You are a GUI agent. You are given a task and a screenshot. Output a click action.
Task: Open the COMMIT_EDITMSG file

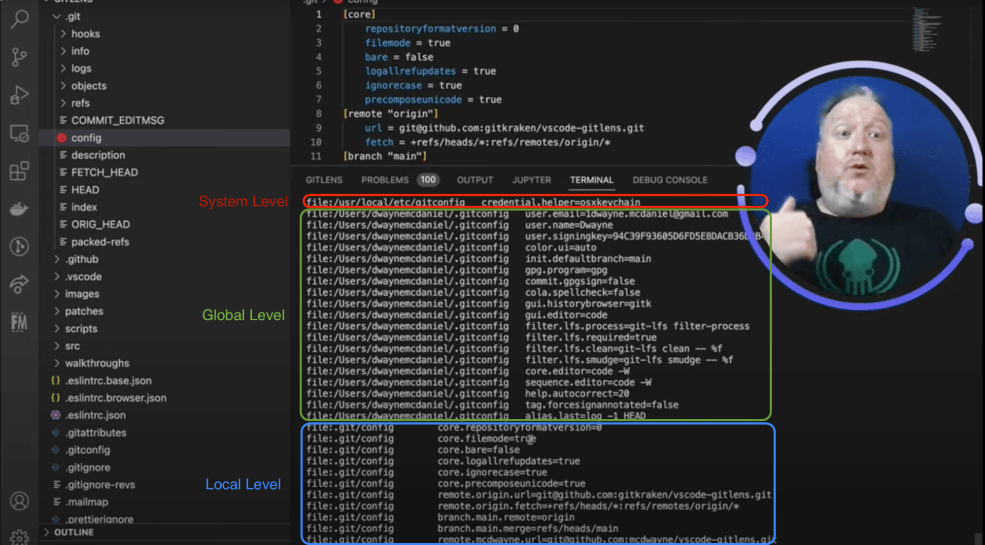[x=117, y=120]
